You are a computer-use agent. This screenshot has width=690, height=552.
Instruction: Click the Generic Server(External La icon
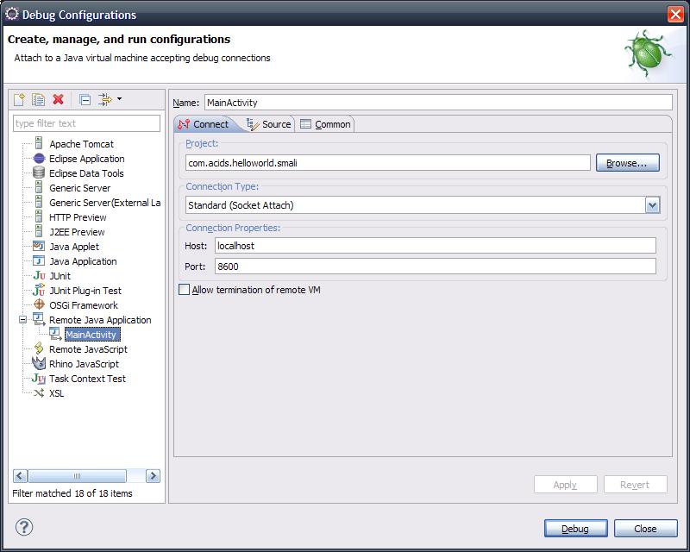pos(39,202)
